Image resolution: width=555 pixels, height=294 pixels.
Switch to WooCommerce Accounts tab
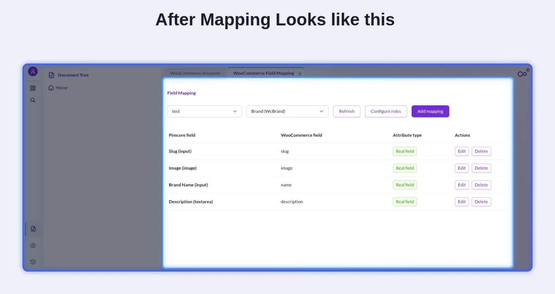[195, 73]
